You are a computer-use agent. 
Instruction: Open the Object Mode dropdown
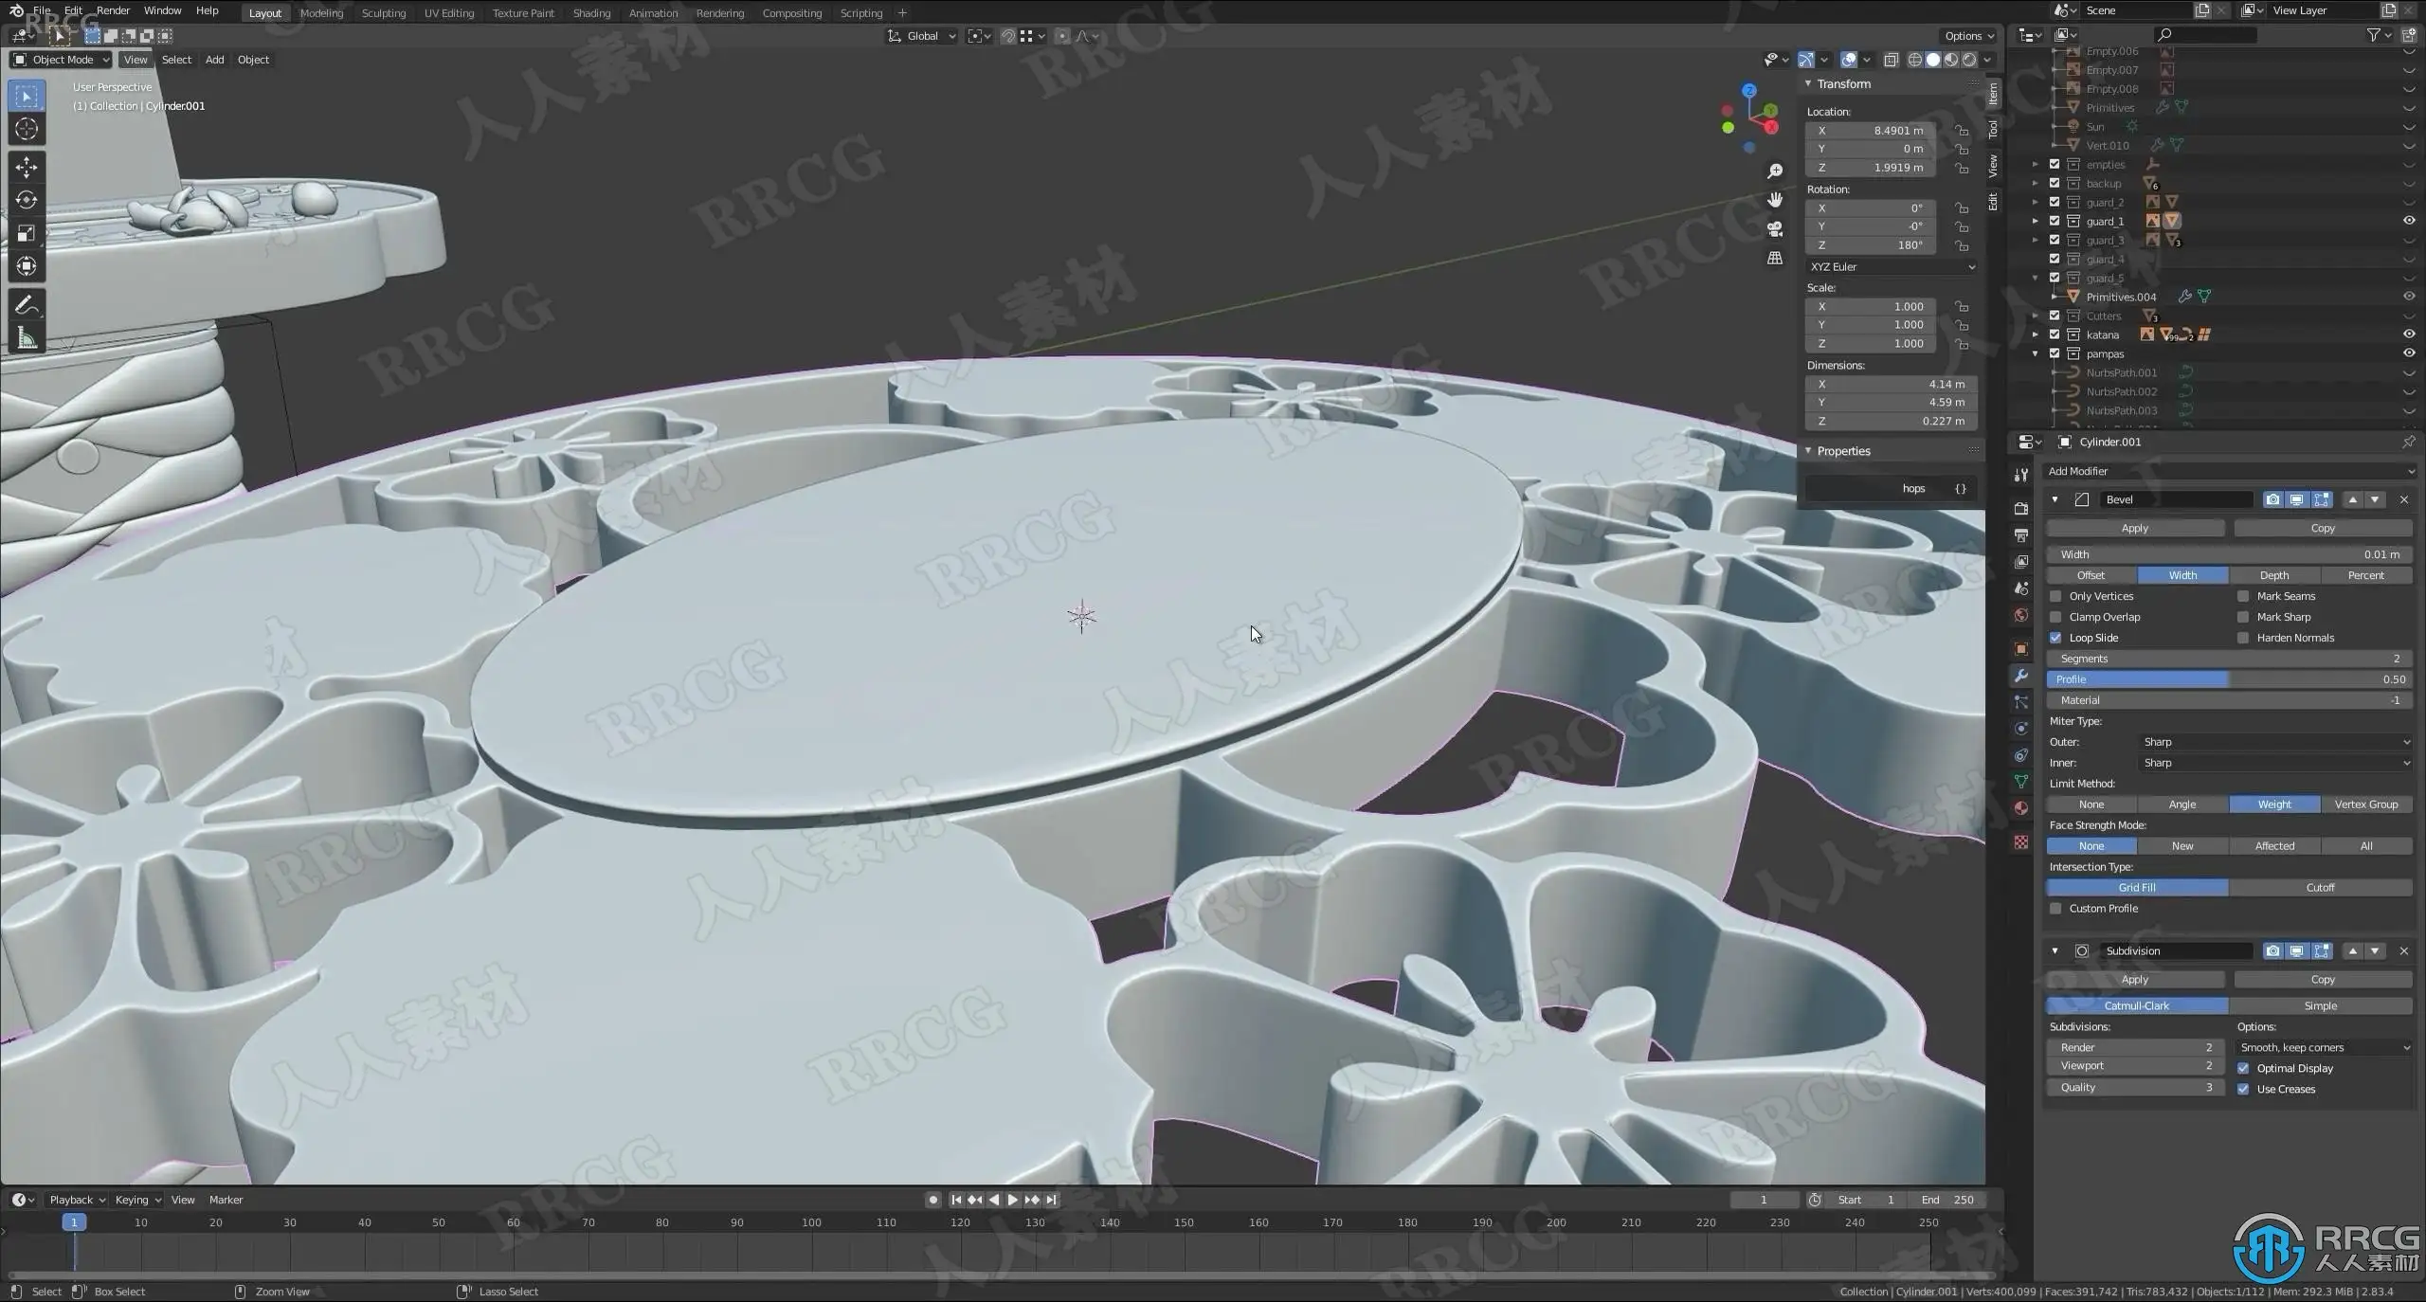coord(62,60)
